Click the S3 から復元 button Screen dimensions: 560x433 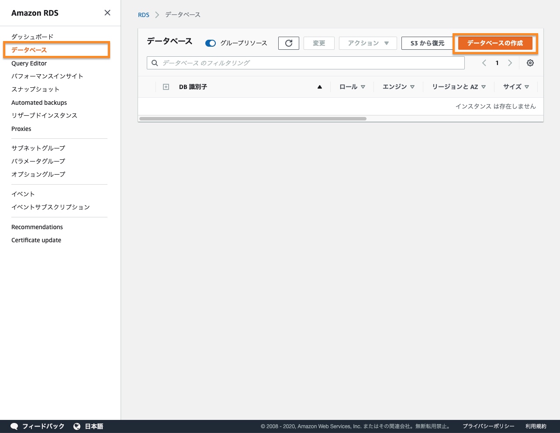[x=427, y=43]
